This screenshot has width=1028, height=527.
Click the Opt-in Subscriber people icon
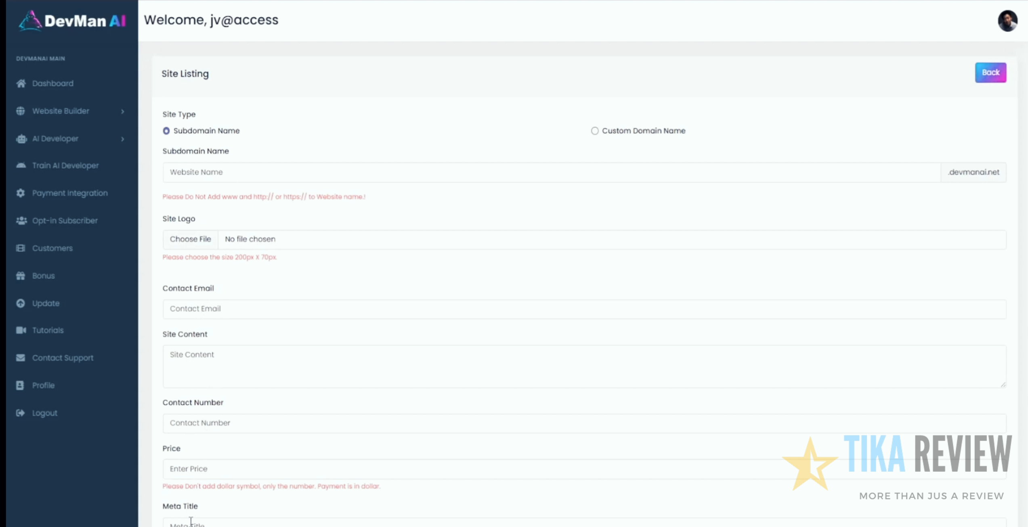[x=21, y=220]
